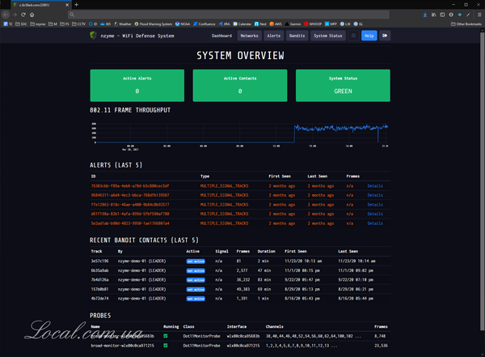Click the blue Help button
Image resolution: width=485 pixels, height=357 pixels.
[369, 36]
